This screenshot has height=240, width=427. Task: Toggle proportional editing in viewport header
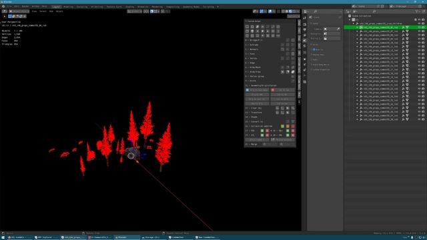(163, 11)
